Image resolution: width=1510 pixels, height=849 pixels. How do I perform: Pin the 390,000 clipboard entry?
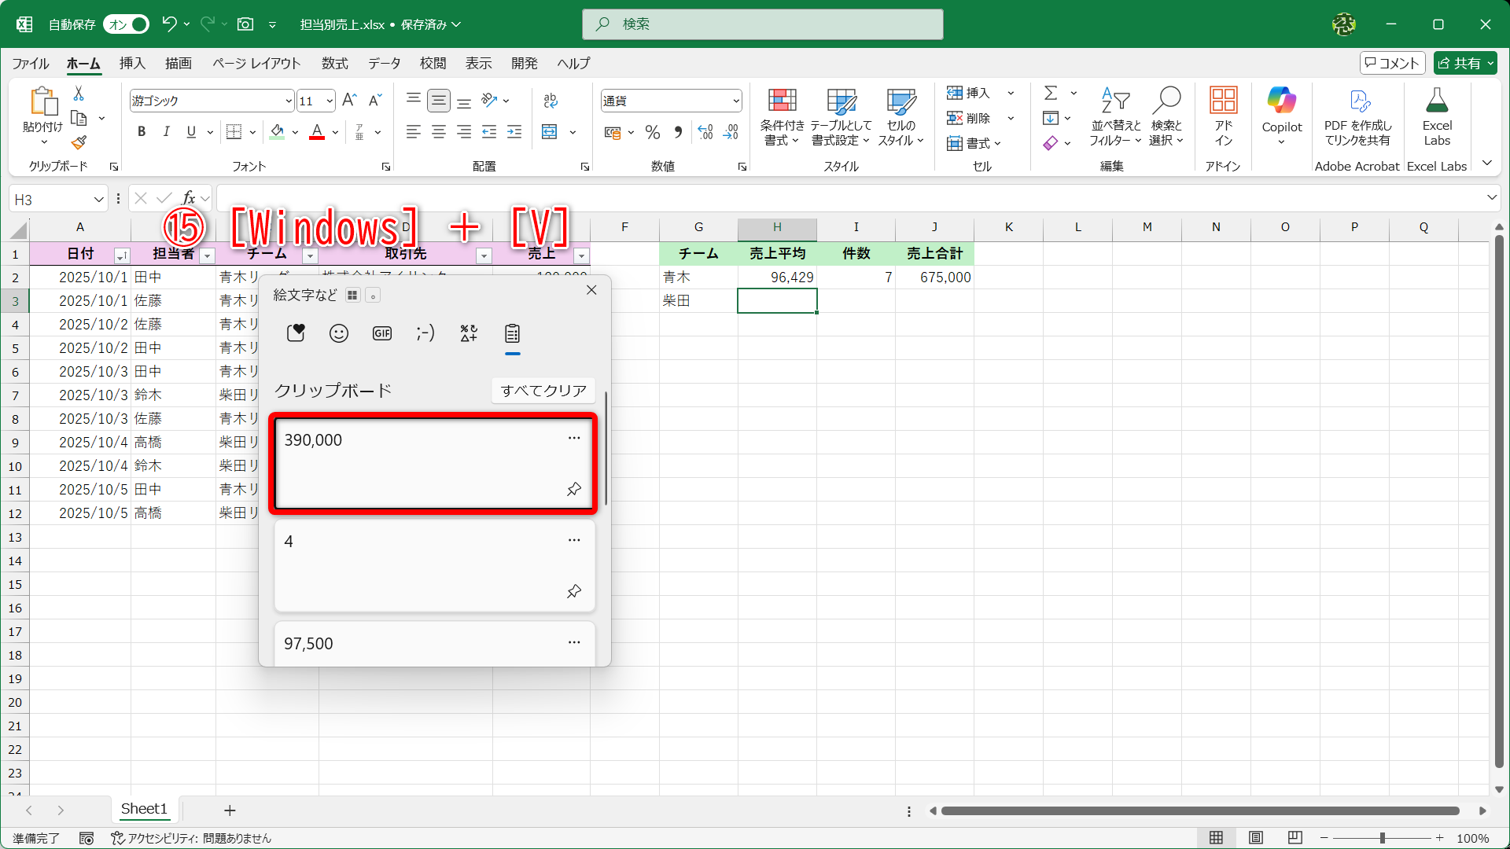[573, 489]
